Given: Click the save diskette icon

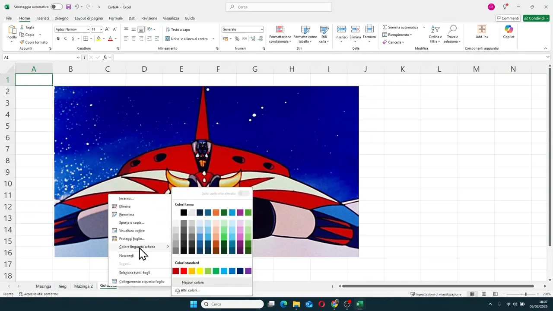Looking at the screenshot, I should pos(68,7).
